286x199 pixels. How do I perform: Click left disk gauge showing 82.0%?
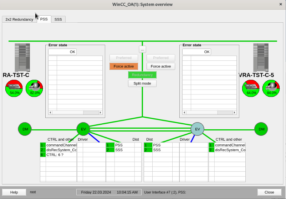point(35,88)
